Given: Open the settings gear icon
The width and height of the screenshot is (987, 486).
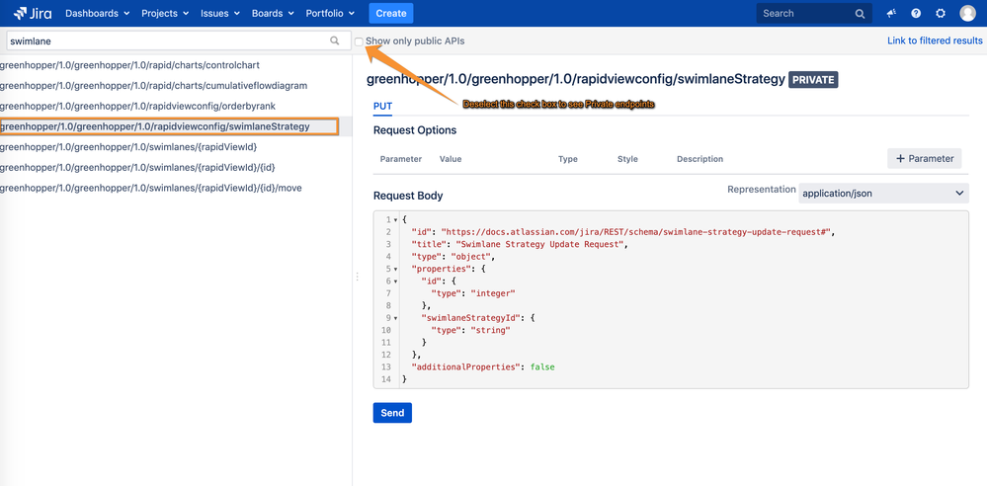Looking at the screenshot, I should (941, 13).
